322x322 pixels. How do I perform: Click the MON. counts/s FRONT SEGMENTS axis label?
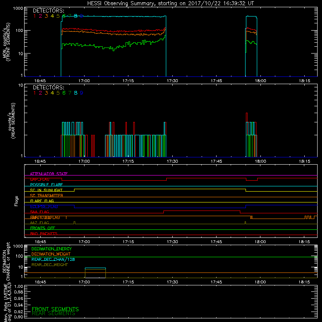tap(6, 42)
